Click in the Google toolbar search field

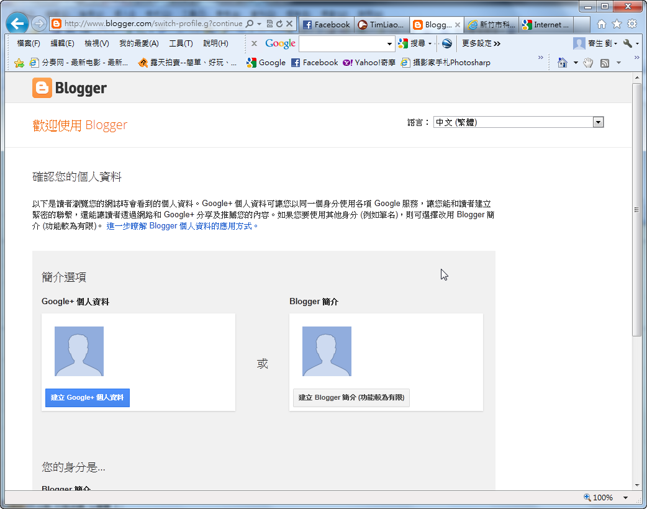tap(343, 43)
